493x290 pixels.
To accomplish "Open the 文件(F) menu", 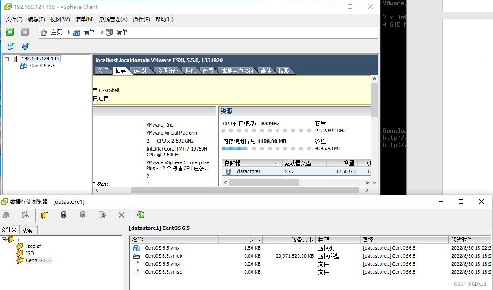I will pyautogui.click(x=14, y=19).
